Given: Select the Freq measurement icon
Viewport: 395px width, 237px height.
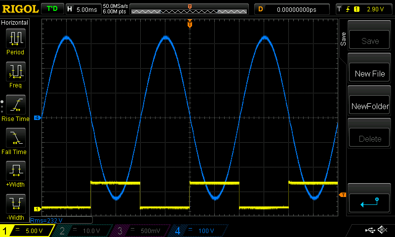Looking at the screenshot, I should 15,72.
